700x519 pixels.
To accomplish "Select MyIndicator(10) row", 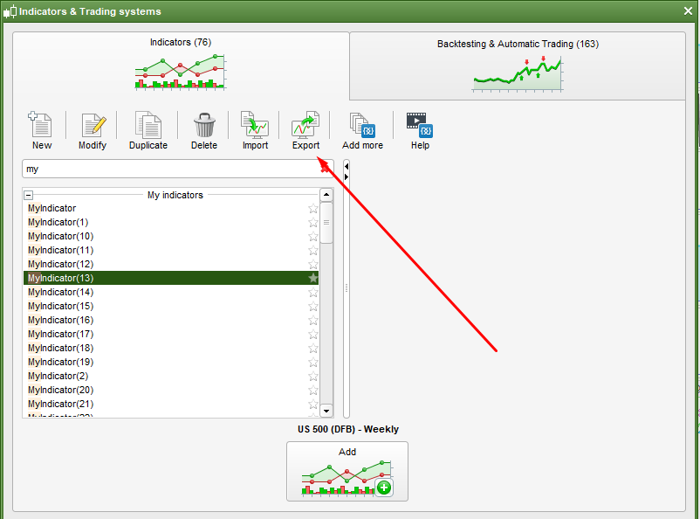I will (x=171, y=236).
